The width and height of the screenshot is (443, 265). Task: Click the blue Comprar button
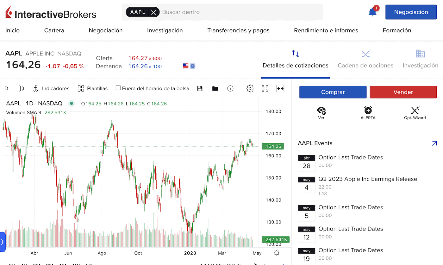[x=333, y=92]
